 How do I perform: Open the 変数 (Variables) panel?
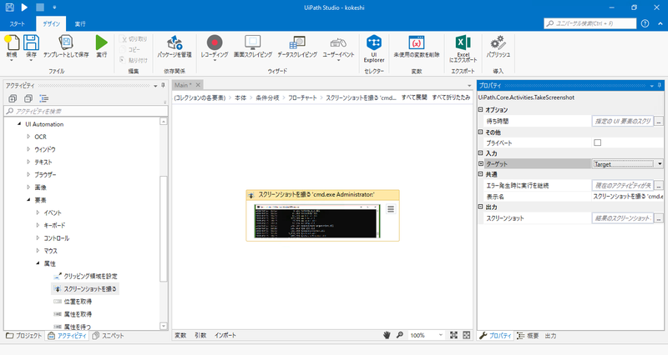[x=180, y=335]
